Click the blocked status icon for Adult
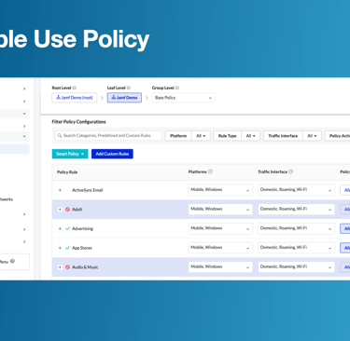Screen dimensions: 350x341 [67, 210]
